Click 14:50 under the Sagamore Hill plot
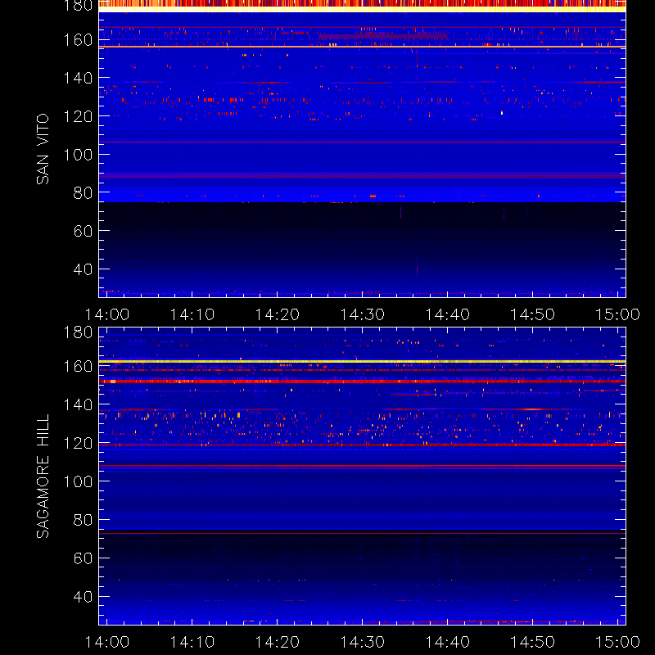 click(x=533, y=642)
